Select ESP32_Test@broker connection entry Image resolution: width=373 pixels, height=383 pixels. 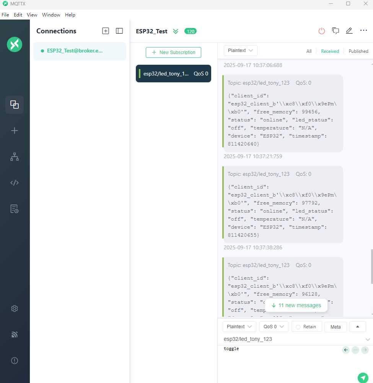click(80, 51)
